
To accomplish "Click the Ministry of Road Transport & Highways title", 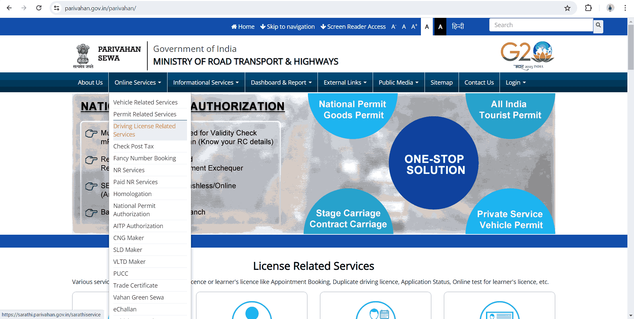I will point(246,62).
